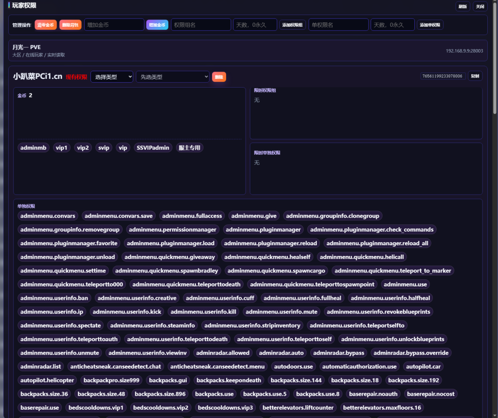Click the 添加权限组 button
The height and width of the screenshot is (418, 498).
[x=292, y=25]
